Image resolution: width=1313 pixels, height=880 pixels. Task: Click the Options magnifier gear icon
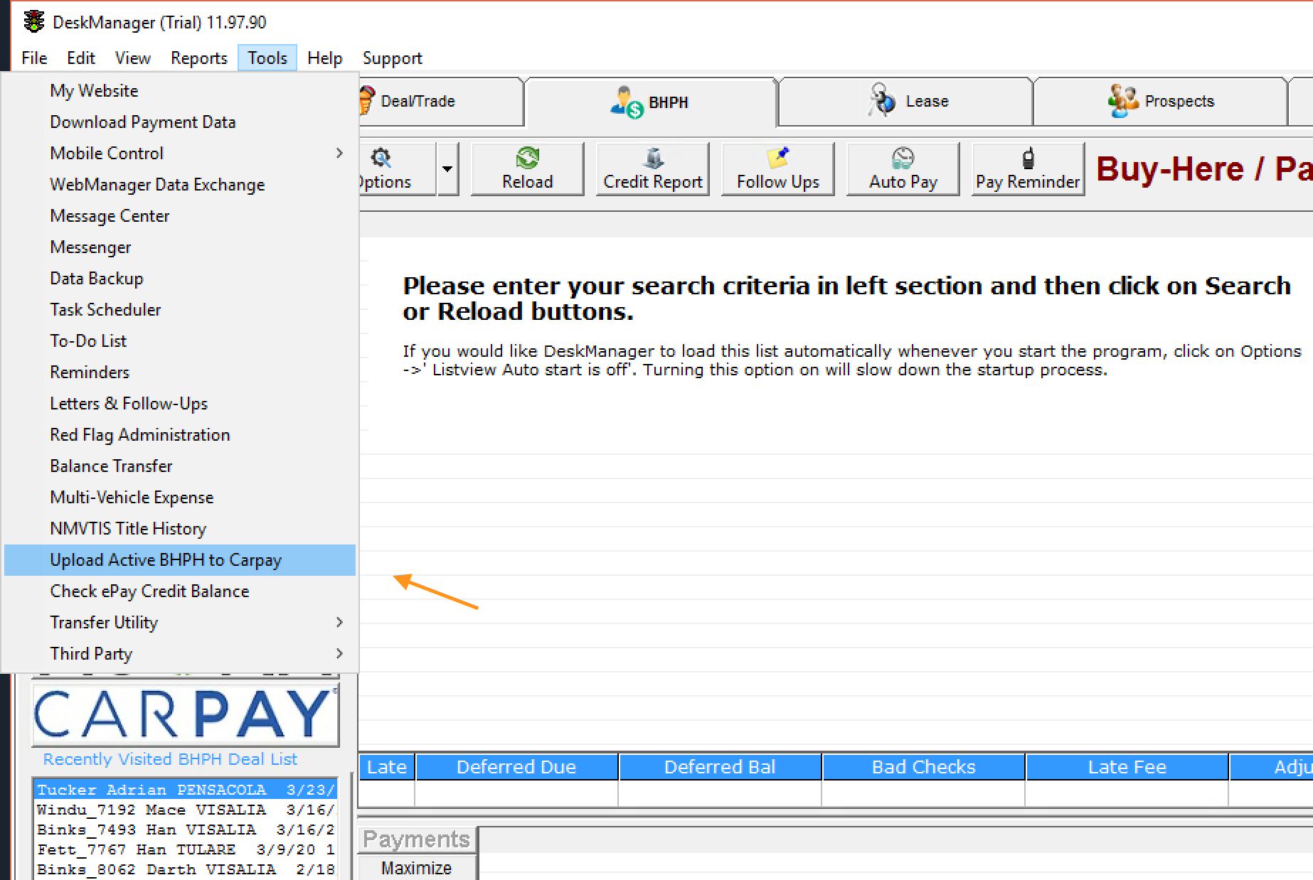click(x=381, y=158)
